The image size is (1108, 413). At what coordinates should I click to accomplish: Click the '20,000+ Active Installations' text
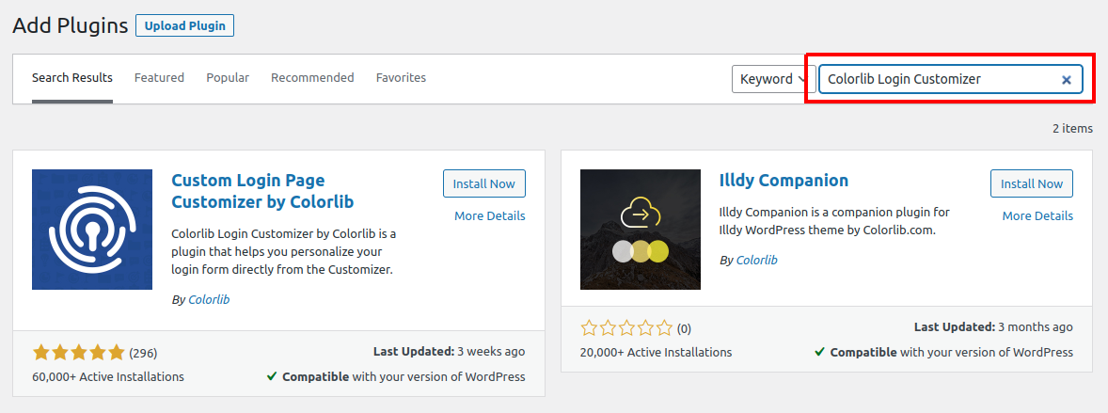click(656, 352)
